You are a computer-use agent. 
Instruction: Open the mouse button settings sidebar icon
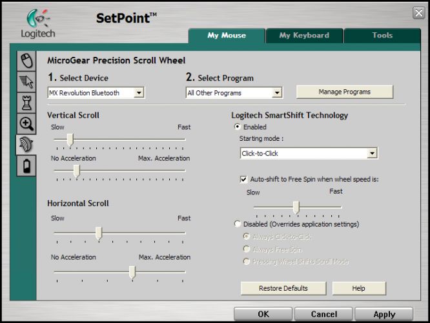26,61
